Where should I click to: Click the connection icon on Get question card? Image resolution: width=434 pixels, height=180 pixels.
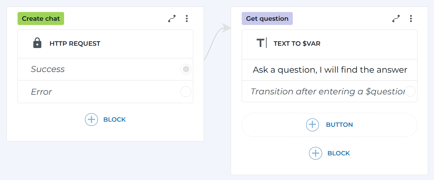click(x=396, y=19)
